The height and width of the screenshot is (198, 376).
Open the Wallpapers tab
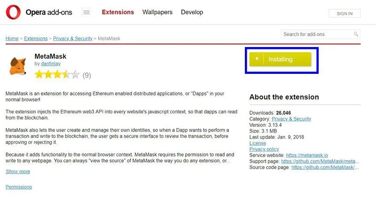click(157, 12)
